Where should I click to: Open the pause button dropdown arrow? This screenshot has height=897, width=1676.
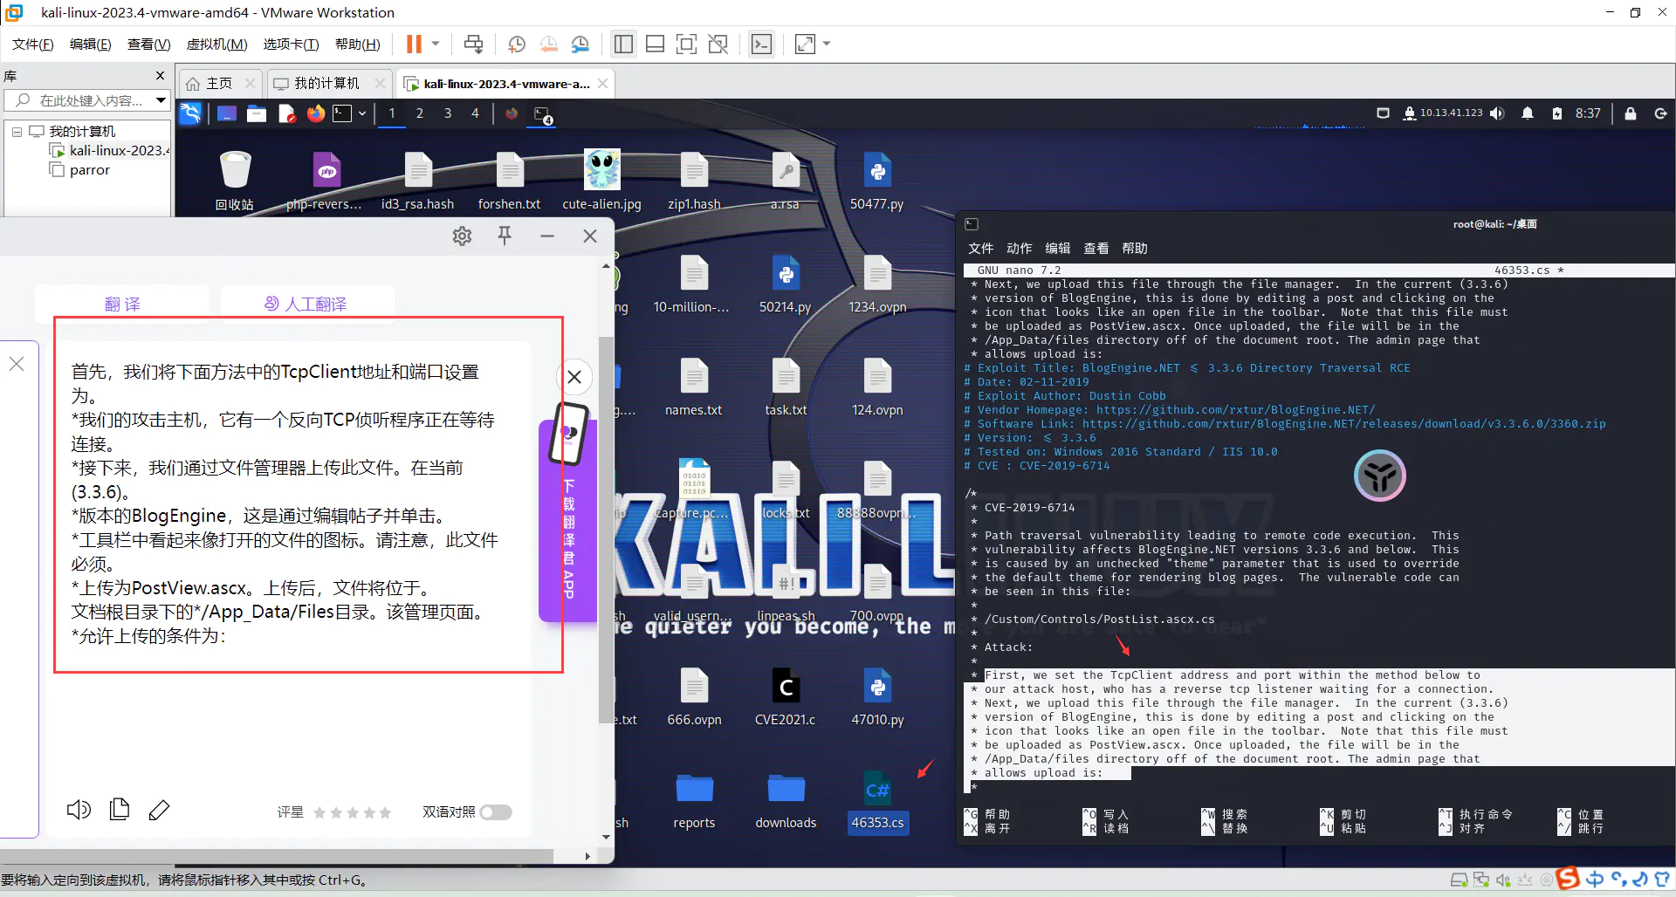[x=435, y=44]
